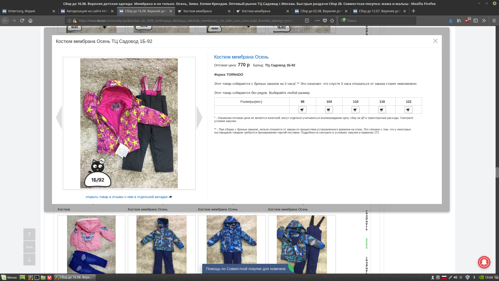Open Firefox hamburger menu

click(x=494, y=21)
